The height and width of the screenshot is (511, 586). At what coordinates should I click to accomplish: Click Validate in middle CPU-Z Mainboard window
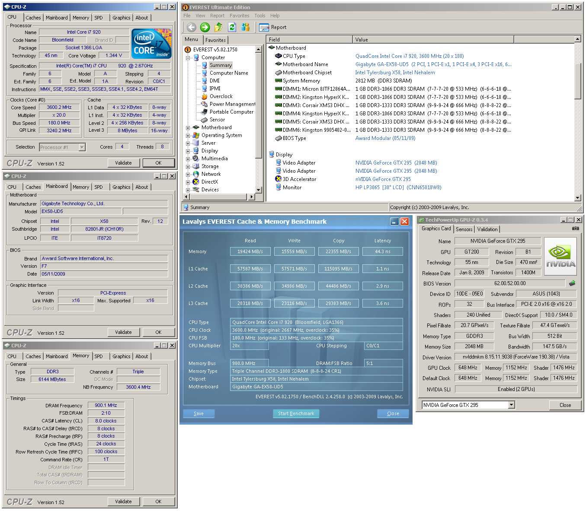[123, 332]
